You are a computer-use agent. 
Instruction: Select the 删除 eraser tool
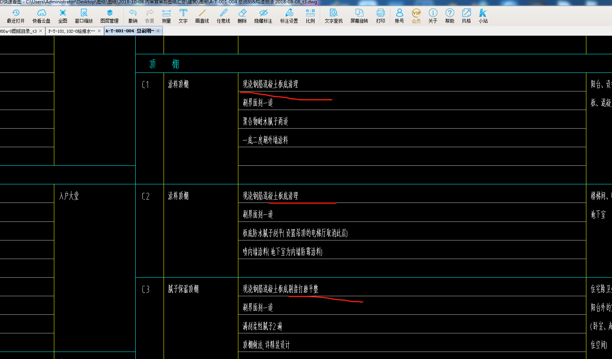tap(242, 16)
